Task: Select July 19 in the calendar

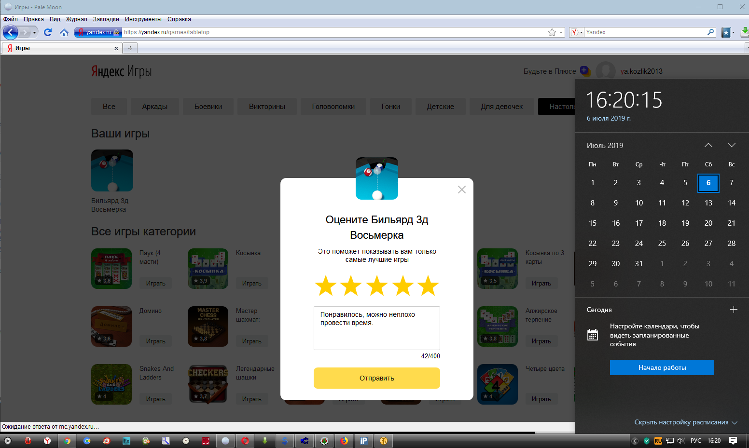Action: click(x=685, y=223)
